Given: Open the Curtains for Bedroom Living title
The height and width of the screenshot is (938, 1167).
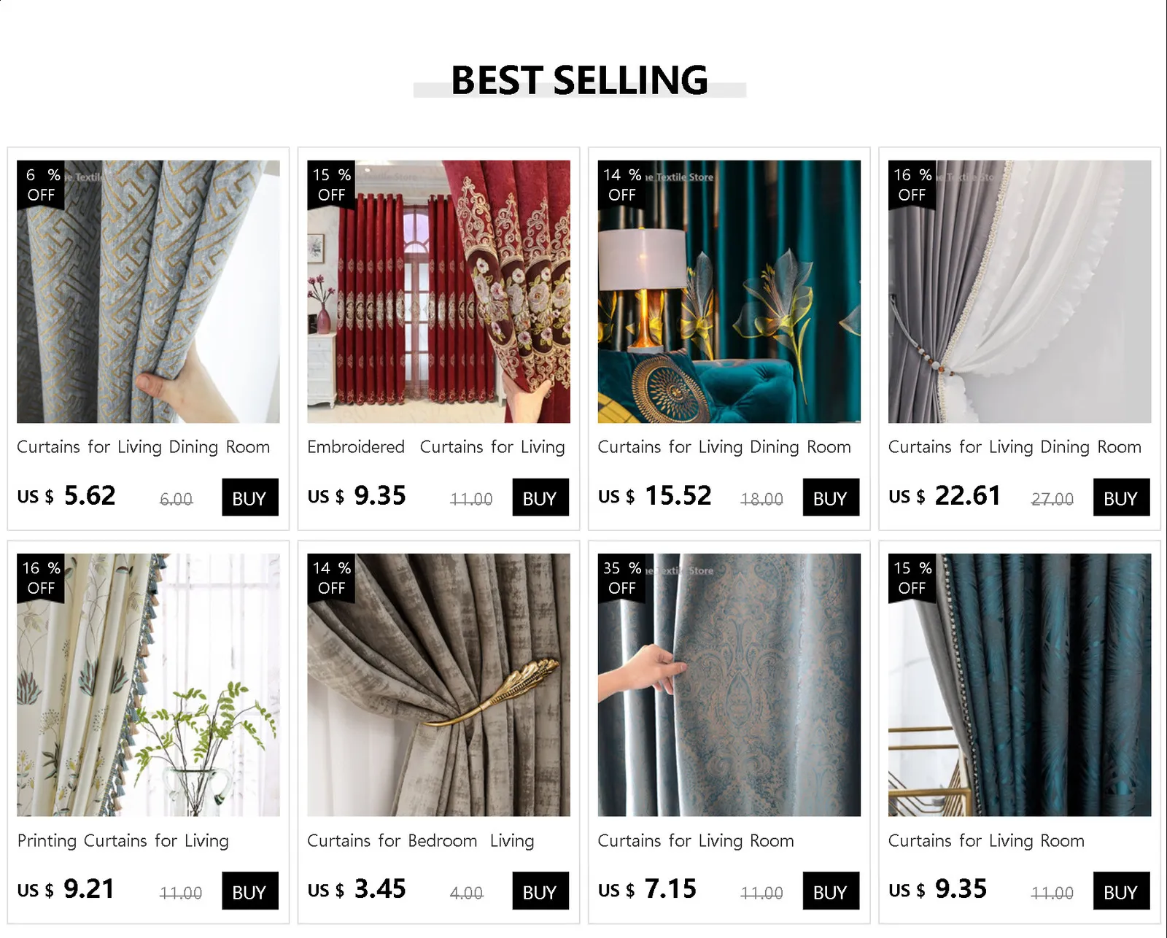Looking at the screenshot, I should (x=421, y=841).
